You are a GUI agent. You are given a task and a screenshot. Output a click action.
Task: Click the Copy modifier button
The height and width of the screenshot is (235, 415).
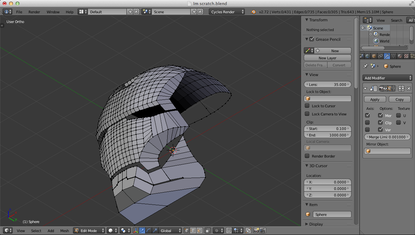399,100
